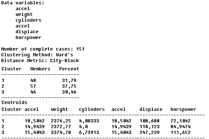Click 'Number of complete cases: 151' line
The width and height of the screenshot is (209, 139).
pyautogui.click(x=43, y=49)
